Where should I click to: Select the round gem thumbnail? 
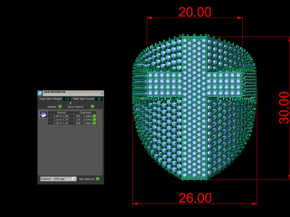coord(43,115)
